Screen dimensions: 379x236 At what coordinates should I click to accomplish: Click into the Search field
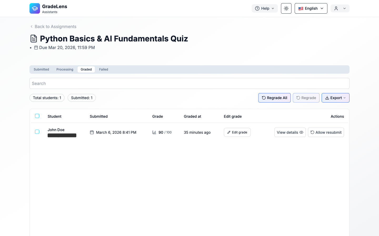pyautogui.click(x=189, y=83)
